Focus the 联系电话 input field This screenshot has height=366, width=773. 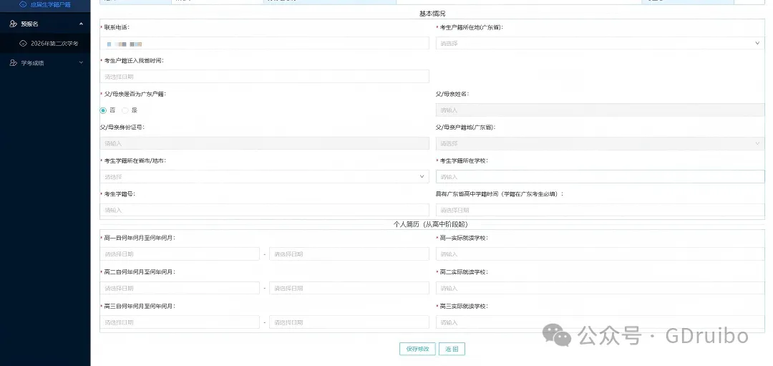(264, 44)
